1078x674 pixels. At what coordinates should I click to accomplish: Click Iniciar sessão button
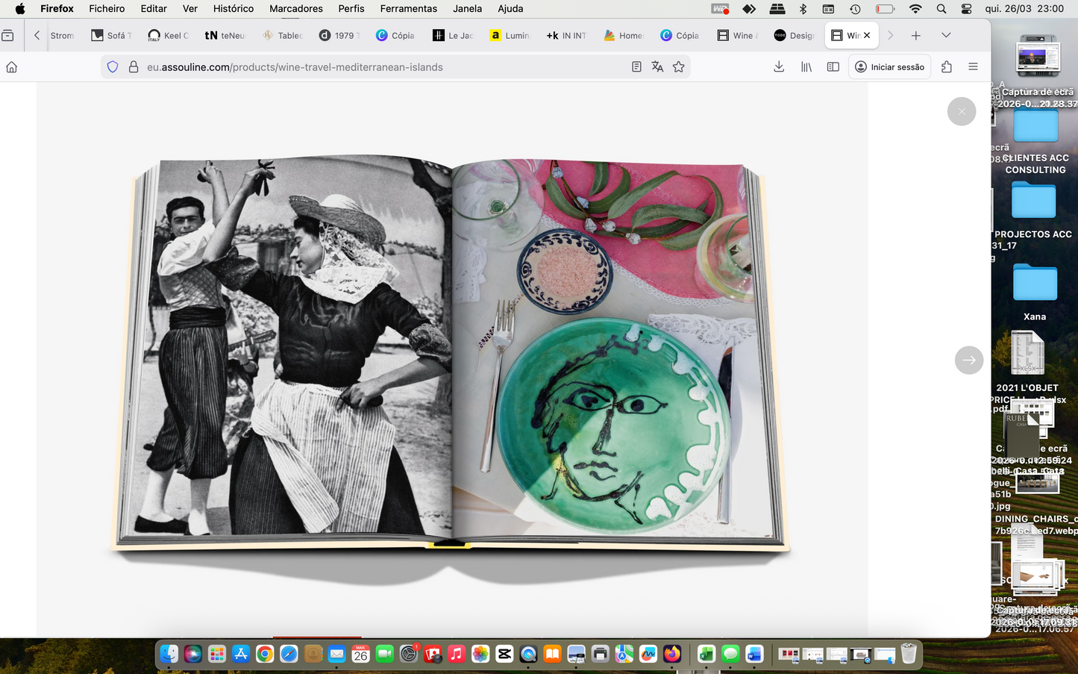889,67
